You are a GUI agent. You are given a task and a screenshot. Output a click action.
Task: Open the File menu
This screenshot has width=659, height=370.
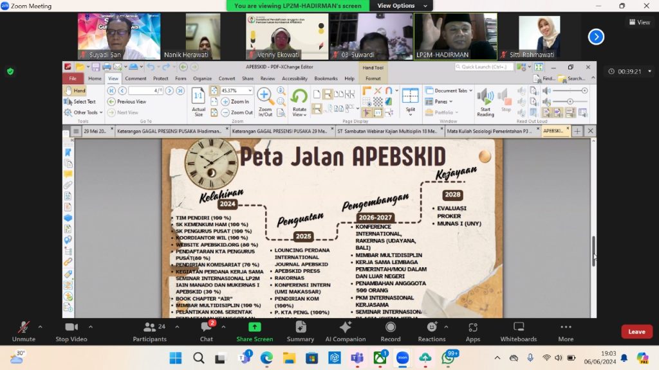tap(73, 78)
